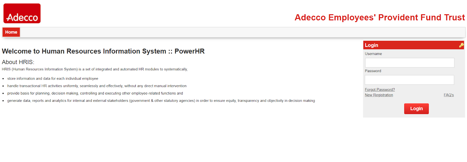Click the Username label
The image size is (467, 162).
[x=373, y=54]
